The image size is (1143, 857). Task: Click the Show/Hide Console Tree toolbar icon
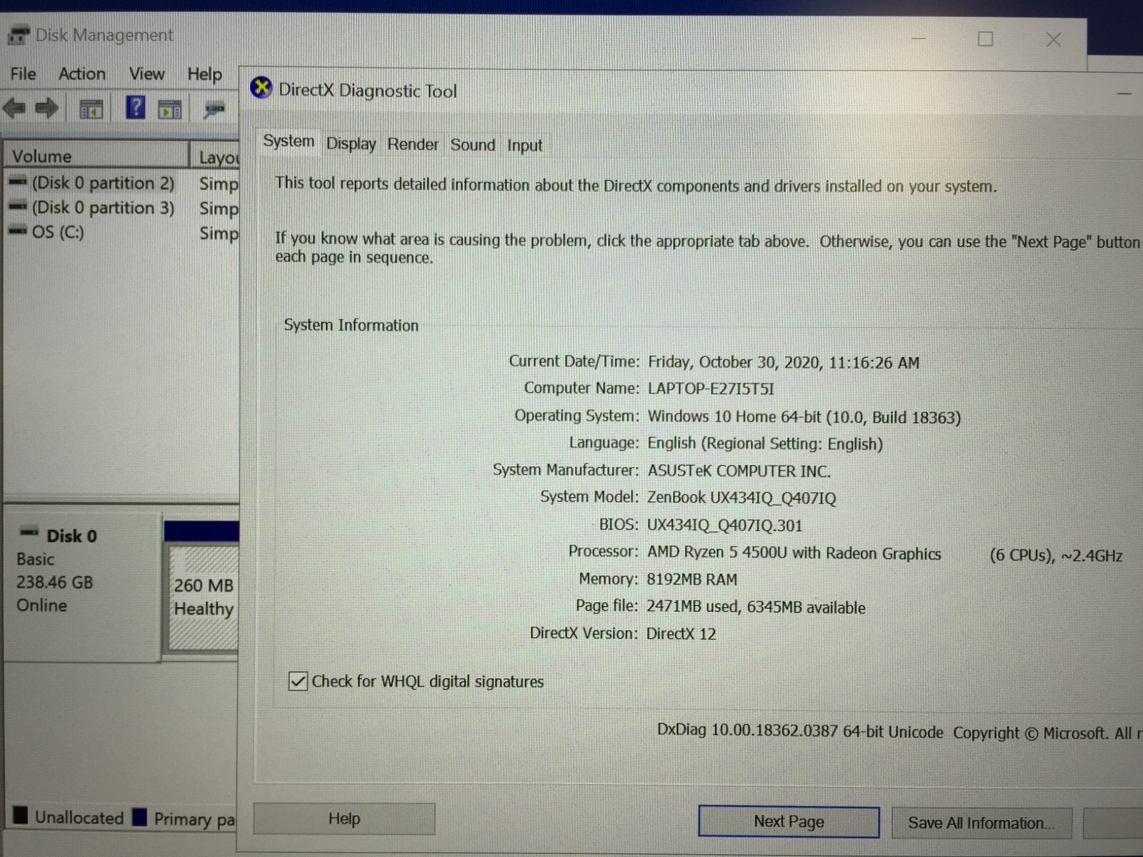(91, 109)
